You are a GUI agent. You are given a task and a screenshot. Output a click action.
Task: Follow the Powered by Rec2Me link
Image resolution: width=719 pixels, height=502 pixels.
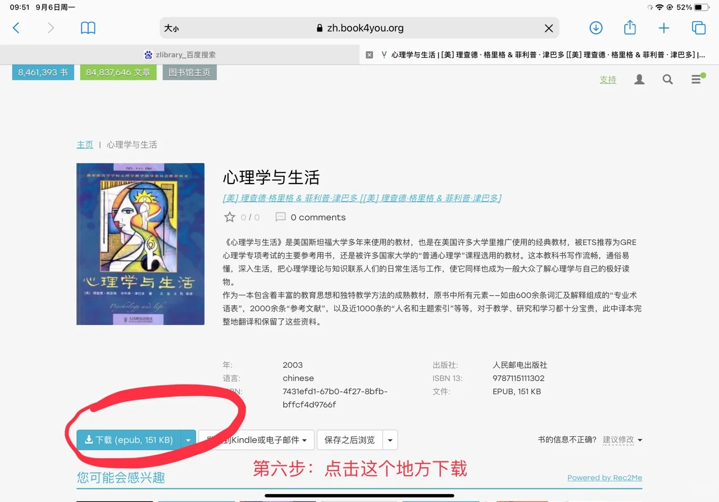tap(604, 478)
